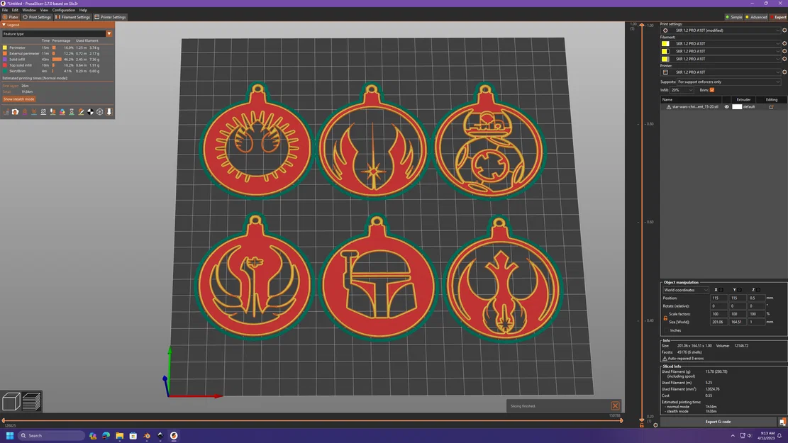
Task: Click warning triangle beside STL object name
Action: coord(668,107)
